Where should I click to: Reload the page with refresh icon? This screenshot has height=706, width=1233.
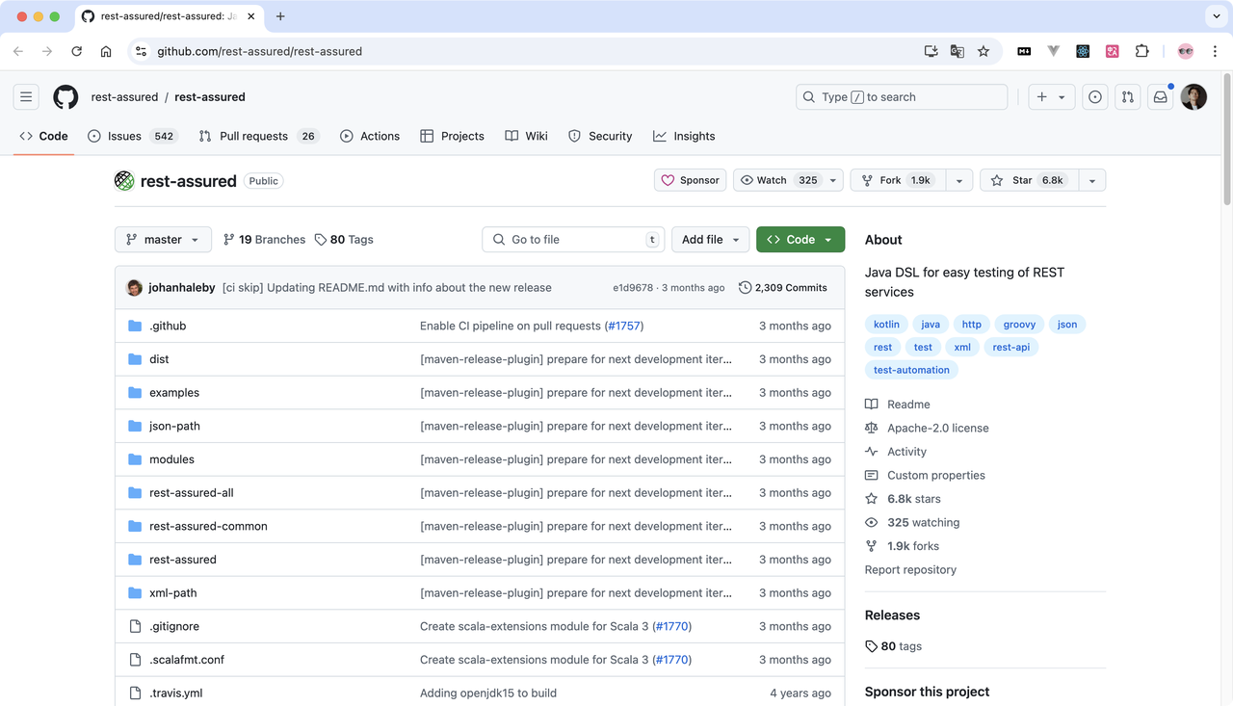[76, 51]
